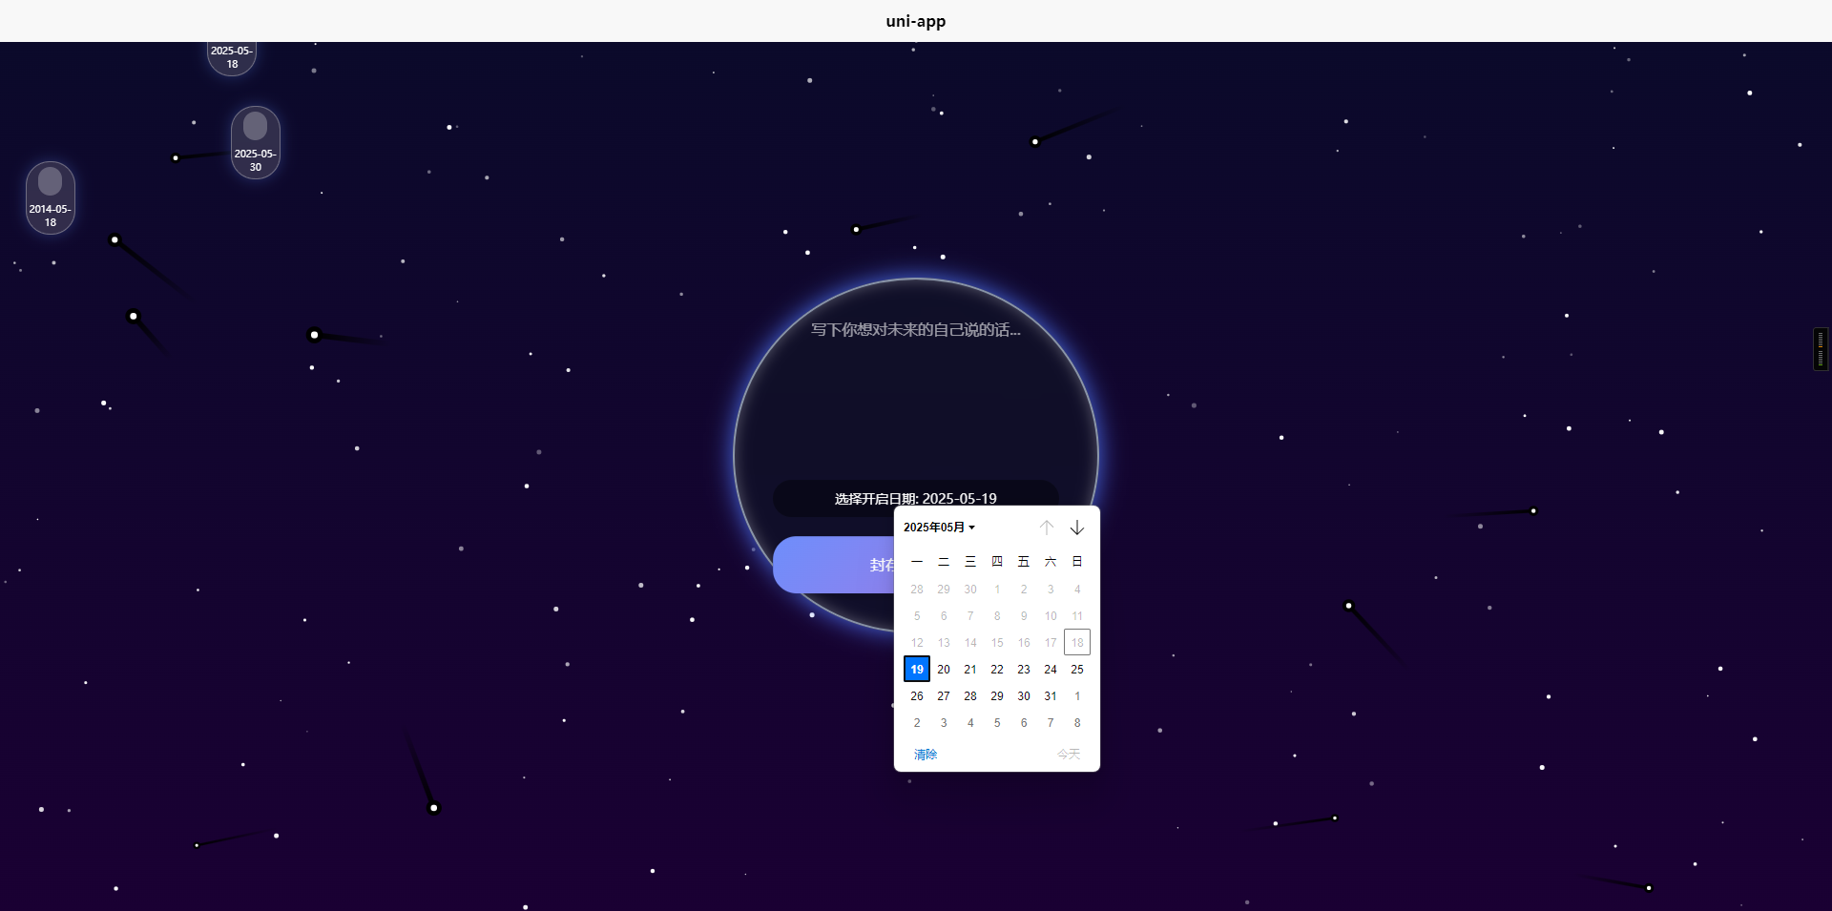Select April 28 in first calendar row
The width and height of the screenshot is (1832, 911).
[917, 590]
